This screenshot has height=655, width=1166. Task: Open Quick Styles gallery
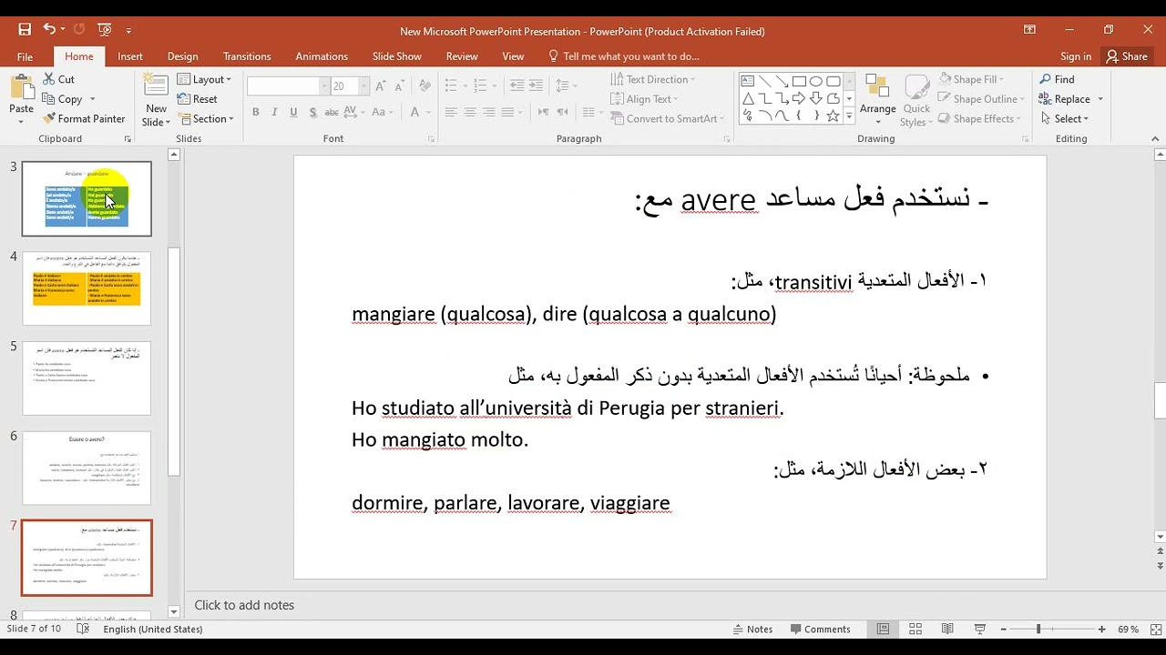click(916, 100)
